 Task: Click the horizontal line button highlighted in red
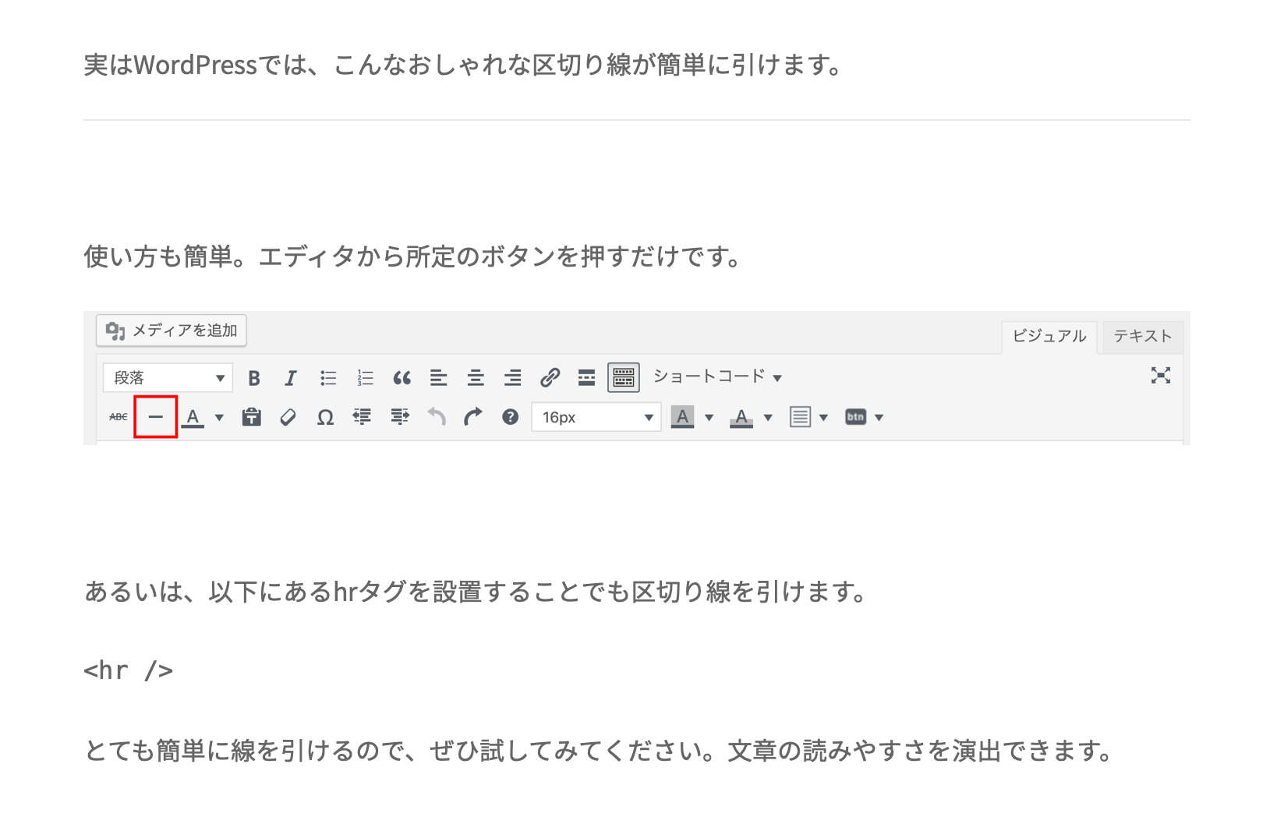click(156, 417)
